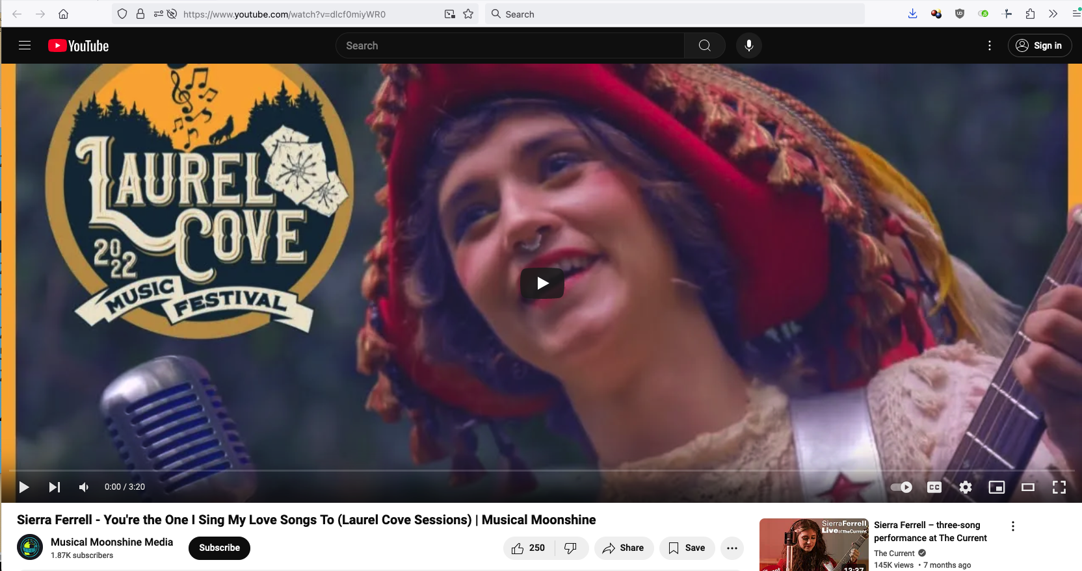Skip to the next video
Viewport: 1082px width, 571px height.
tap(55, 487)
